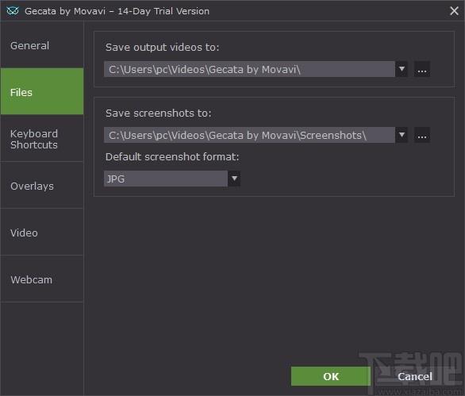This screenshot has width=465, height=396.
Task: Click the Gecata owl logo icon
Action: coord(13,11)
